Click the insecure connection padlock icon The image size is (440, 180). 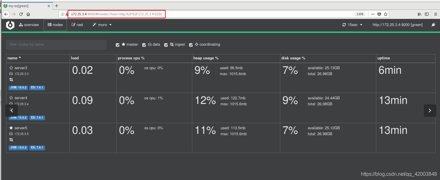pos(67,14)
